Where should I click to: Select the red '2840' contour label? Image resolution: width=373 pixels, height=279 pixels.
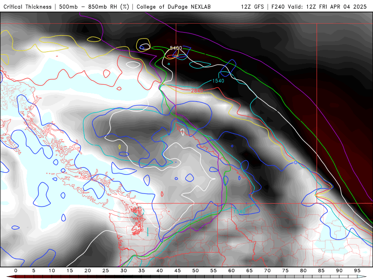[197, 91]
